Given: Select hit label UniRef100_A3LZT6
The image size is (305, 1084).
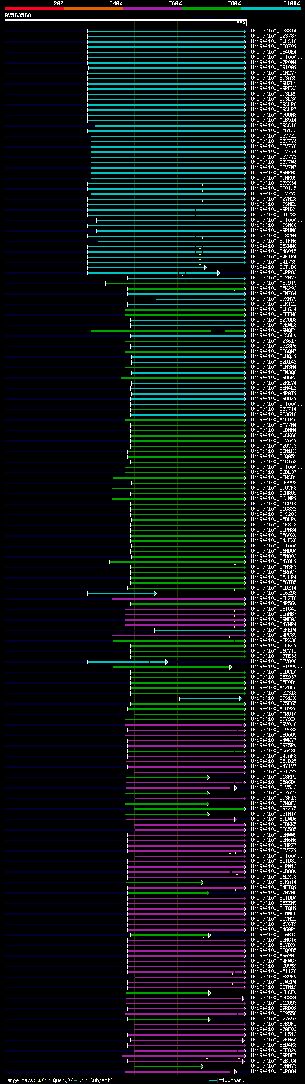Looking at the screenshot, I should [x=274, y=598].
